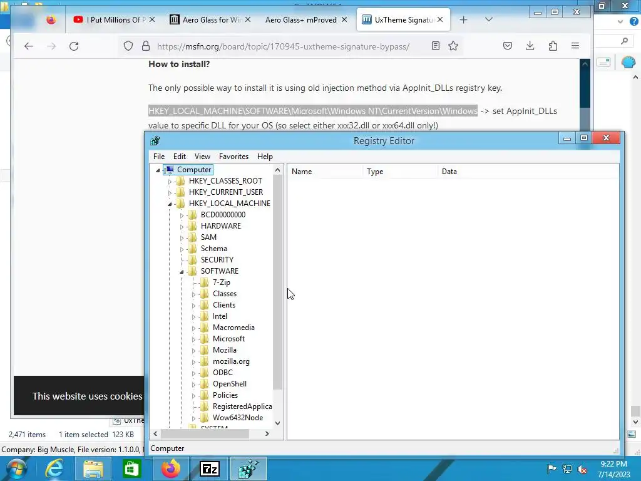Expand Wow6432Node key

[x=193, y=418]
